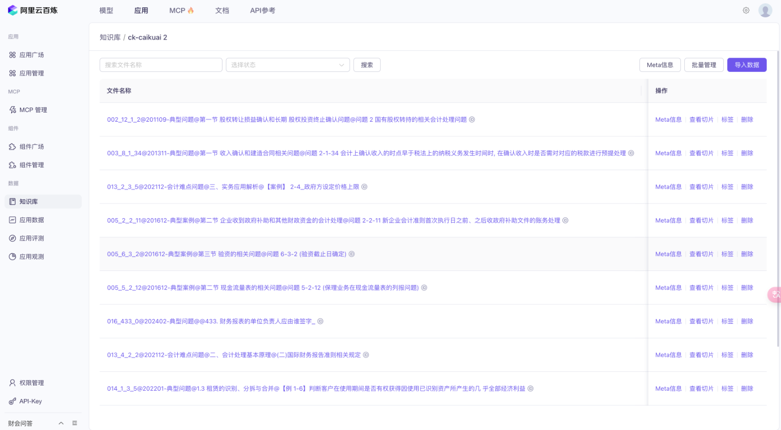Click the 应用观测 pie icon
781x430 pixels.
tap(13, 257)
